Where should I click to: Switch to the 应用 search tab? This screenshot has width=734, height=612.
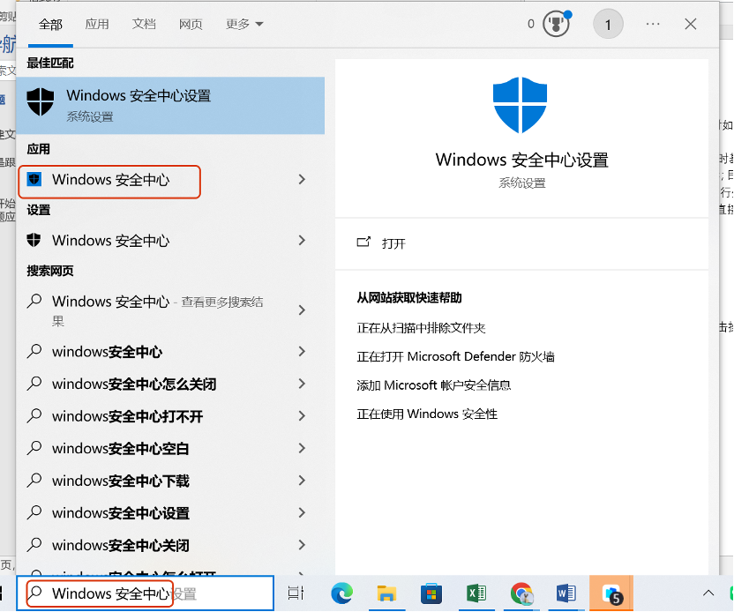tap(97, 25)
